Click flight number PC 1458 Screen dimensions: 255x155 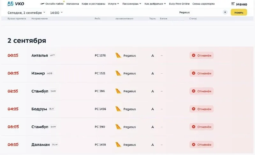100,144
